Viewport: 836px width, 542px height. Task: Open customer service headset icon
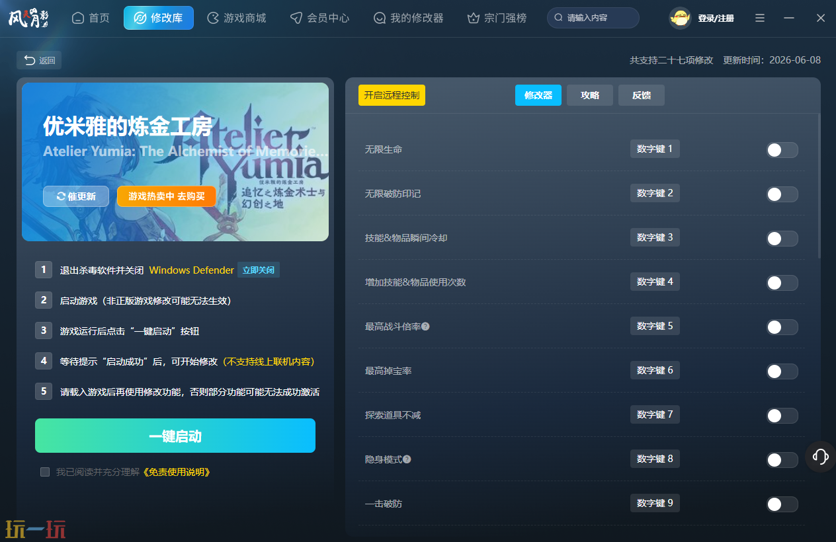[x=821, y=456]
